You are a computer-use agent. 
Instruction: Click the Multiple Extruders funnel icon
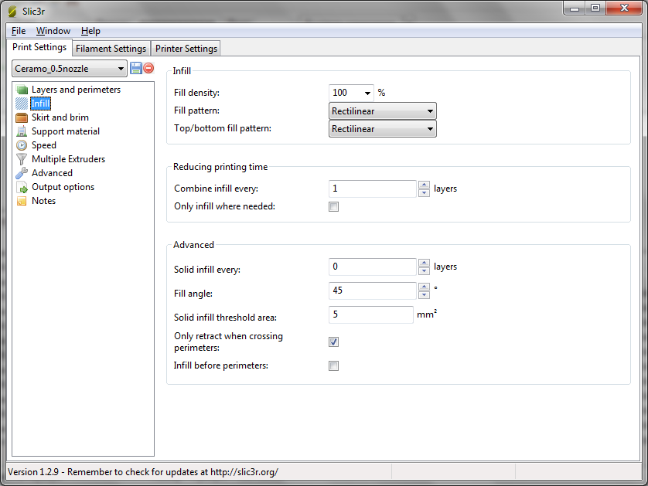click(x=22, y=159)
